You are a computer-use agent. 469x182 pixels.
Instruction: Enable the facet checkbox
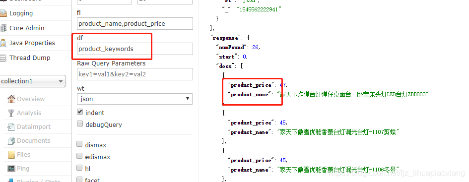(79, 180)
